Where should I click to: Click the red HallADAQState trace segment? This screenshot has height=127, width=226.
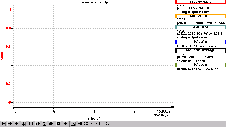pos(172,102)
